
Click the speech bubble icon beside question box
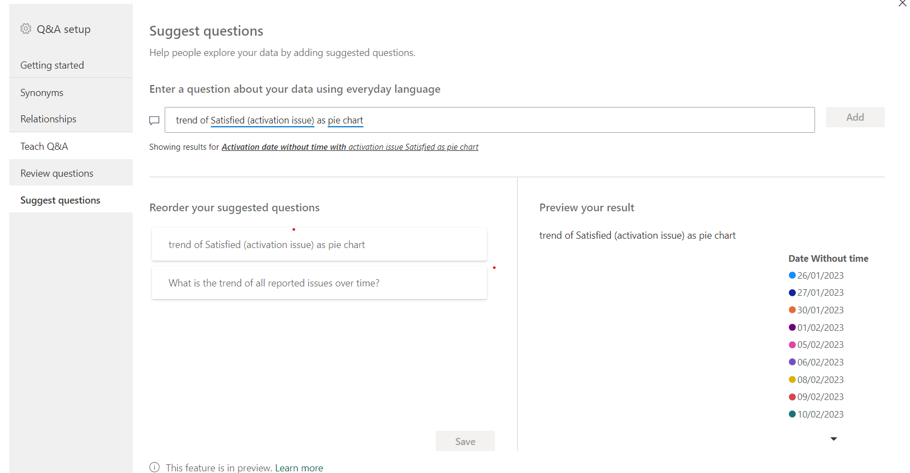(x=154, y=121)
